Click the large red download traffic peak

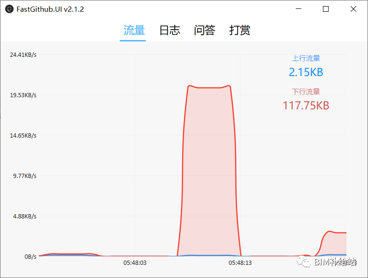coord(209,171)
